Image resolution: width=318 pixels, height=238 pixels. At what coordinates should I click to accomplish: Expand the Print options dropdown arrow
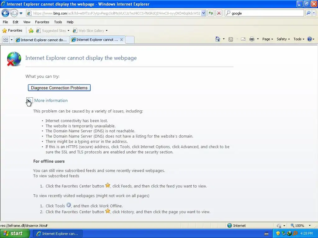point(258,39)
